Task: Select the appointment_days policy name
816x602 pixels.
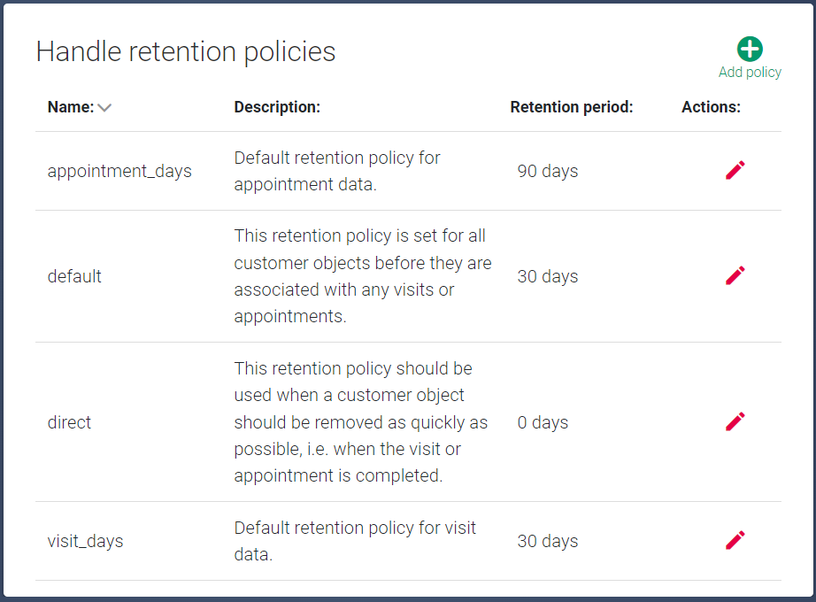Action: click(119, 171)
